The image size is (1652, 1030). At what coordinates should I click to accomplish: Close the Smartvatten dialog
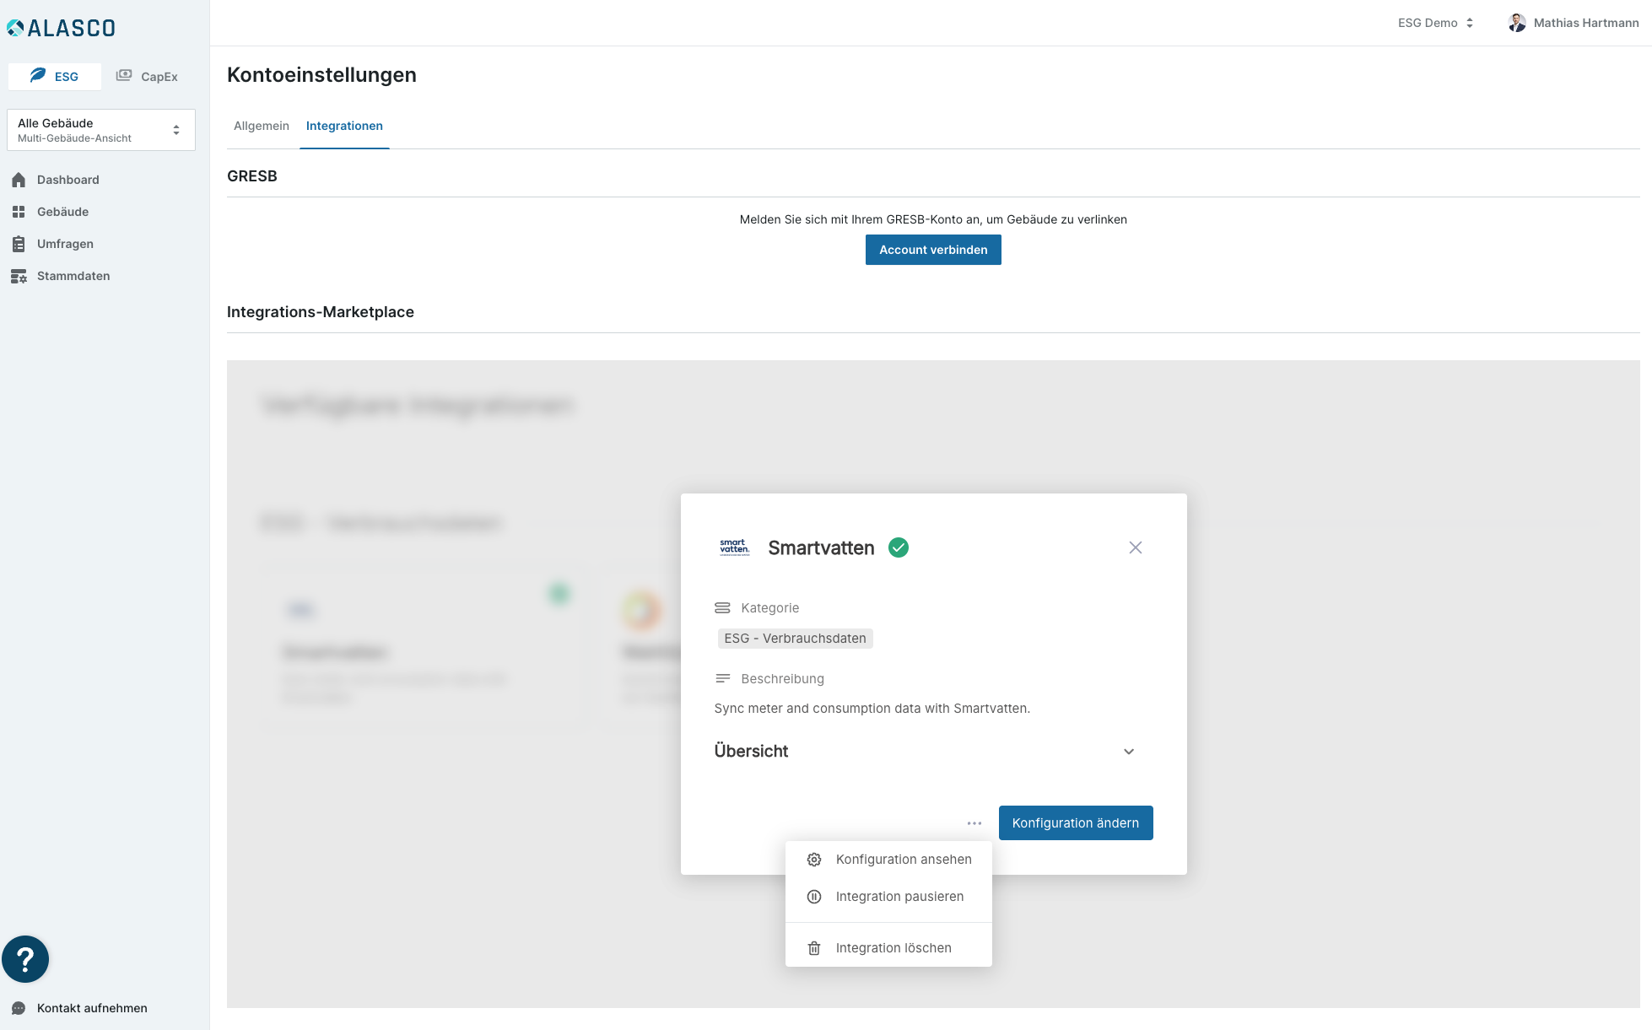[1136, 547]
